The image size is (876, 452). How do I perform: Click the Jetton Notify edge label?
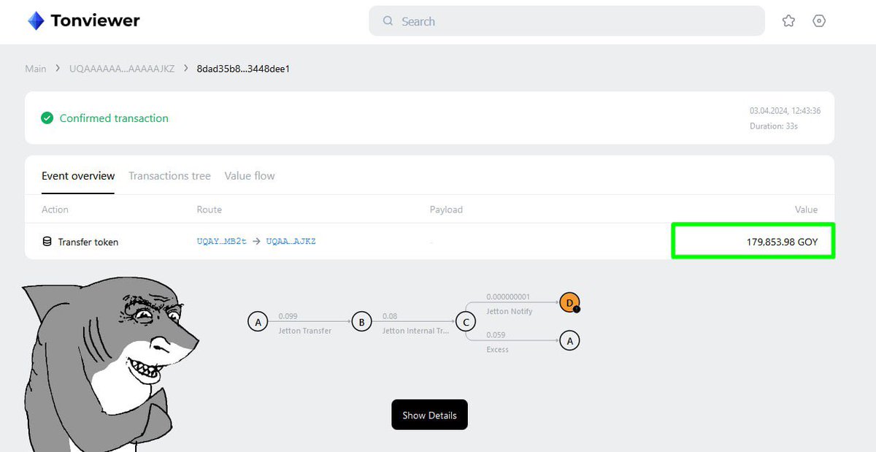[510, 312]
